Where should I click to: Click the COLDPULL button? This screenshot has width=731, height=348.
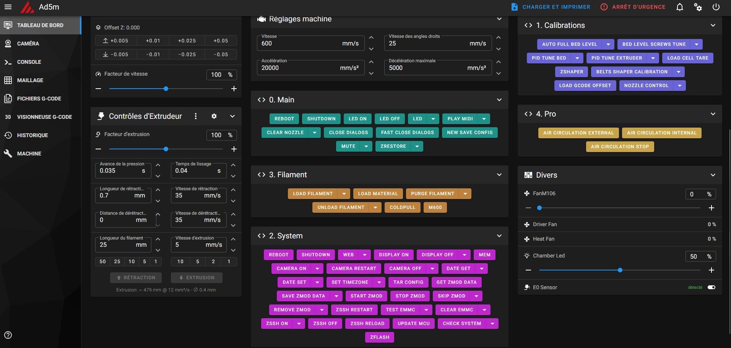pos(402,207)
